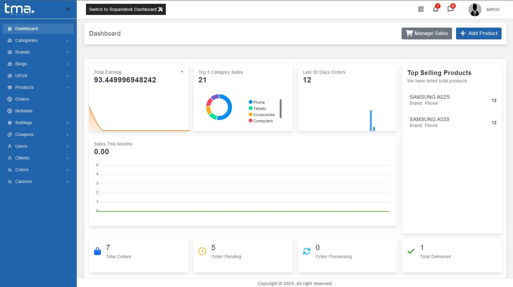Click the Add Product button
The height and width of the screenshot is (287, 513).
[x=478, y=33]
